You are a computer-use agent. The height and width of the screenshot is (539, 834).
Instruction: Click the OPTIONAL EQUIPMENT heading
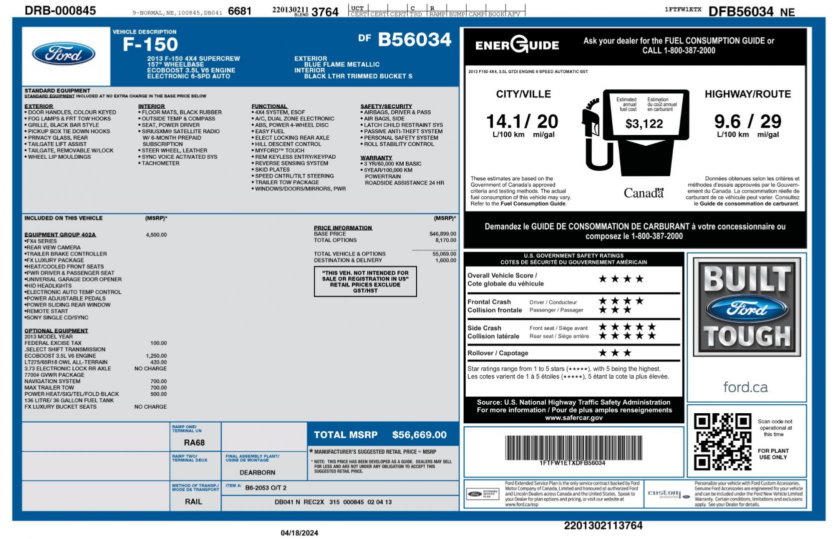click(56, 331)
